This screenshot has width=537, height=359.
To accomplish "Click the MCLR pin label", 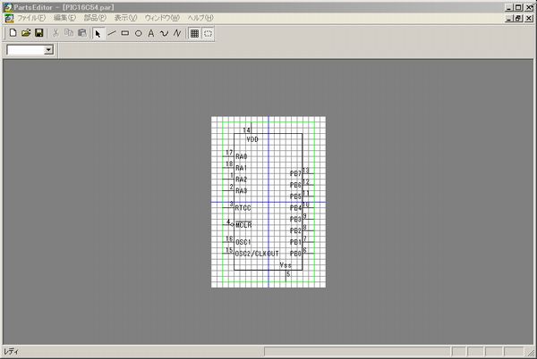I will [x=243, y=225].
